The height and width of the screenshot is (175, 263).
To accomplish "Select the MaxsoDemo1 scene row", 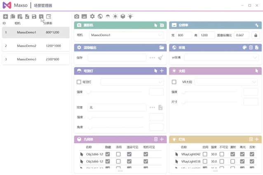I will coord(36,33).
